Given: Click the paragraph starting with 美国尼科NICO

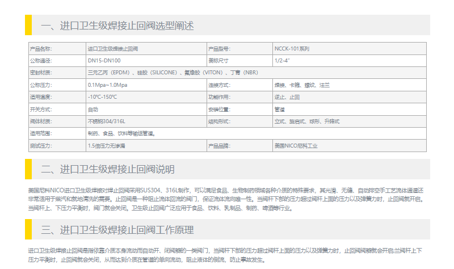Looking at the screenshot, I should [x=226, y=199].
